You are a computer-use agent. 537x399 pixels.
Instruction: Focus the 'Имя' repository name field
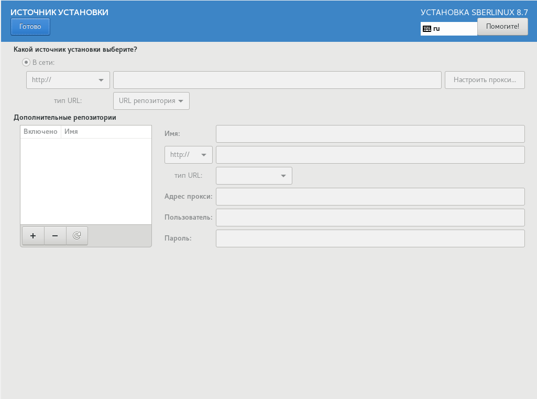click(x=370, y=134)
